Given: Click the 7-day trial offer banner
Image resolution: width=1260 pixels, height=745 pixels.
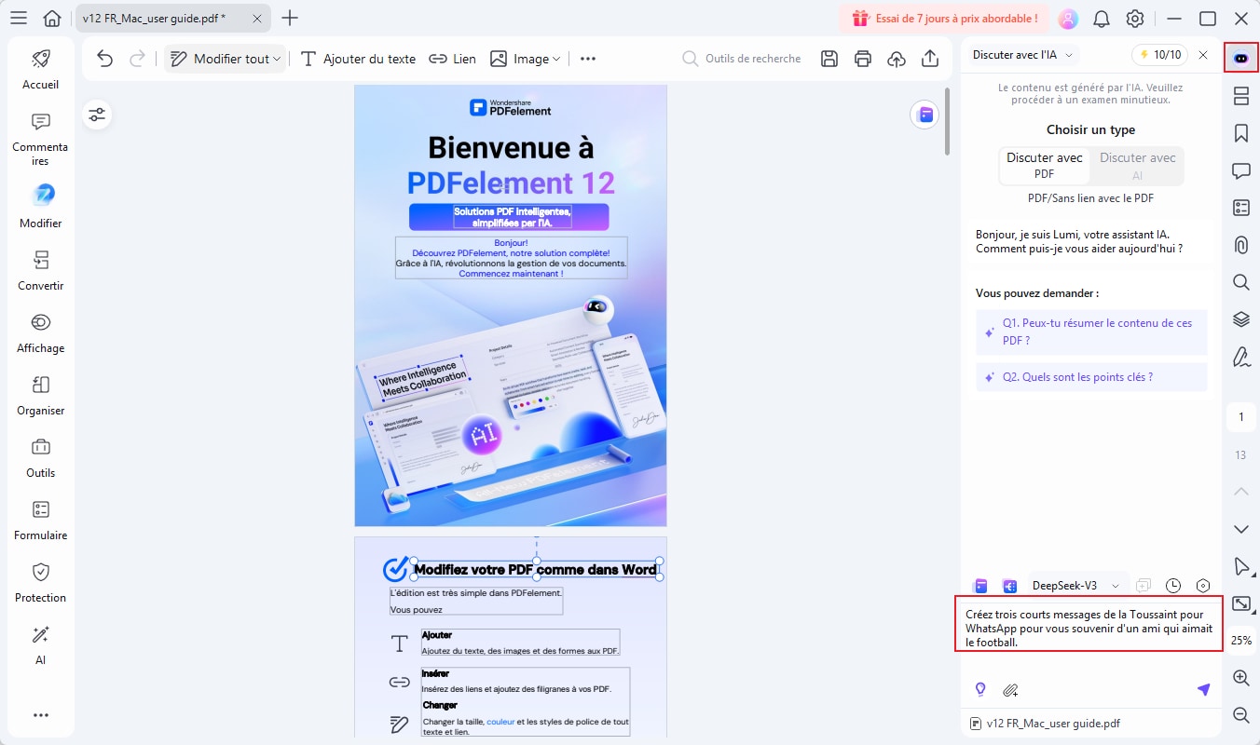Looking at the screenshot, I should tap(944, 19).
